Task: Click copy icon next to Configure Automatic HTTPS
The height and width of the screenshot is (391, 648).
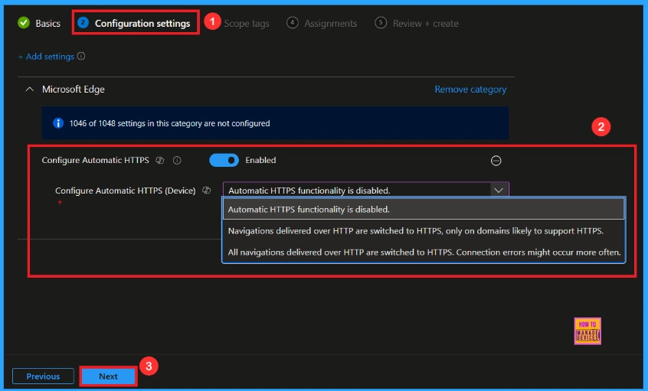Action: point(160,160)
